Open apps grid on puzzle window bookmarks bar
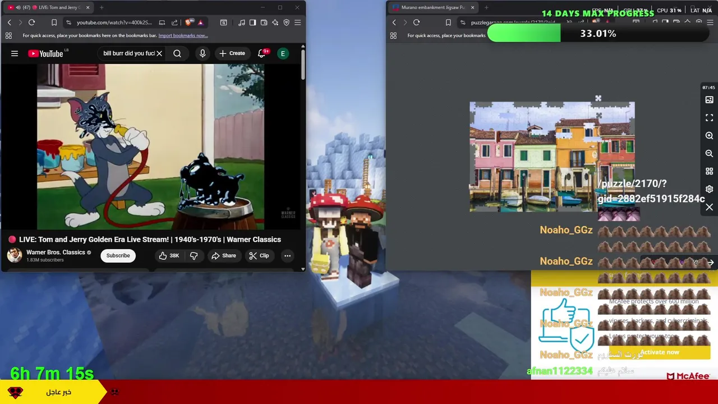This screenshot has width=718, height=404. [393, 35]
